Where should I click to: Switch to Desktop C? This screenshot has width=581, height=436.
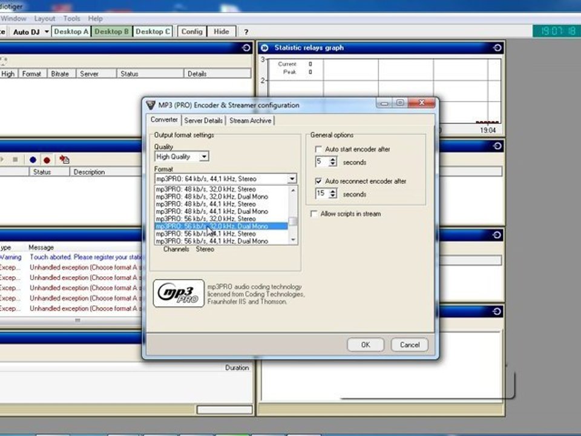pyautogui.click(x=153, y=32)
